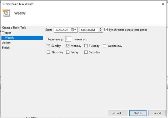Jump to the Finish step
This screenshot has height=118, width=168.
click(x=6, y=48)
